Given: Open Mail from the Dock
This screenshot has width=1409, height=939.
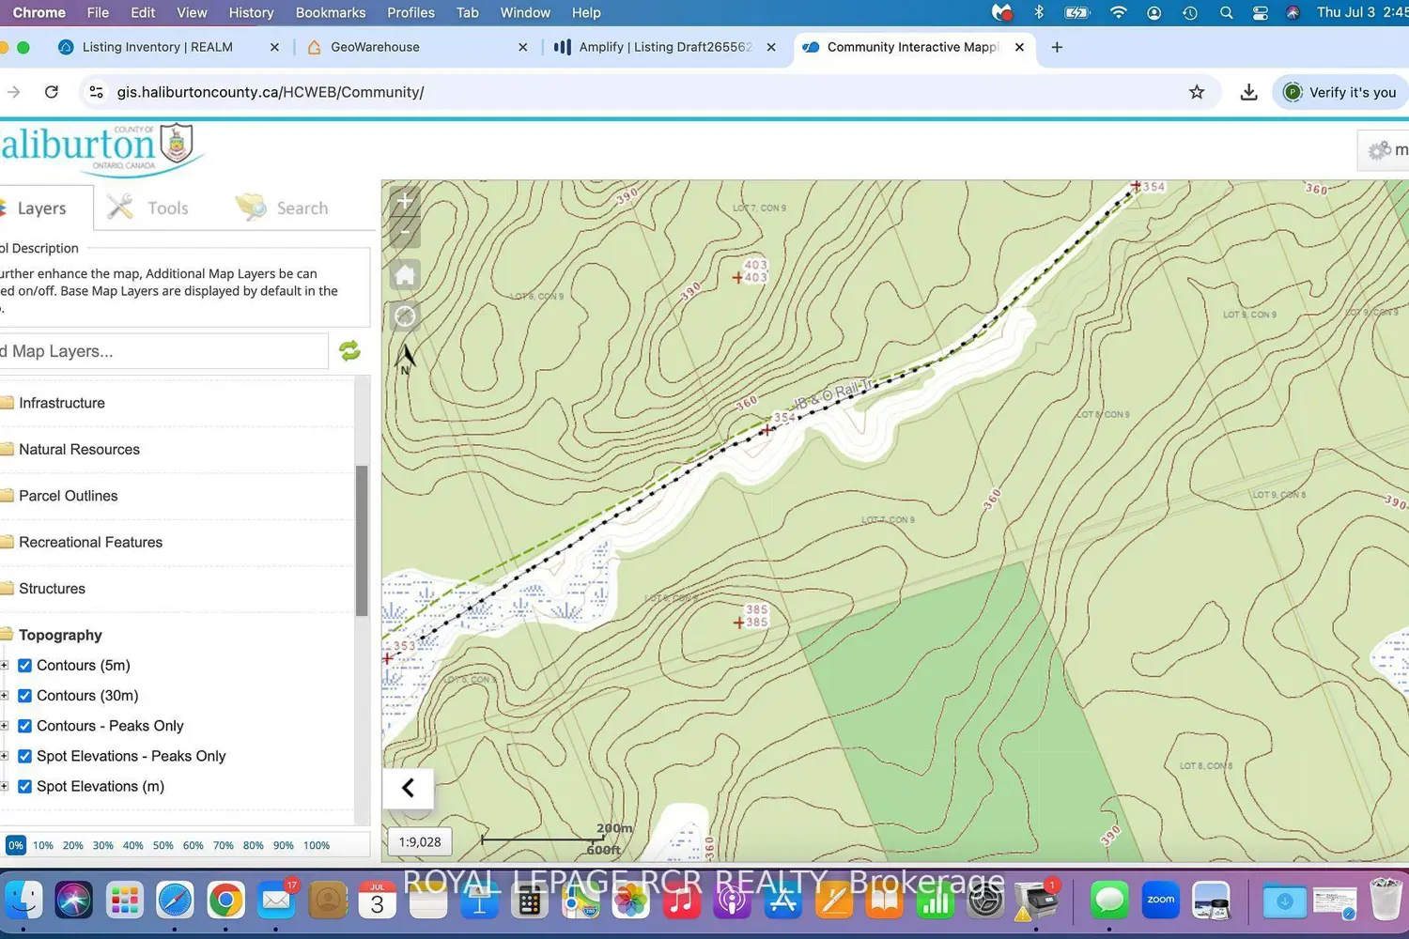Looking at the screenshot, I should 276,901.
